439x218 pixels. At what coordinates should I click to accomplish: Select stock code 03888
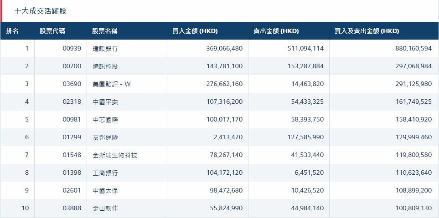pos(72,208)
